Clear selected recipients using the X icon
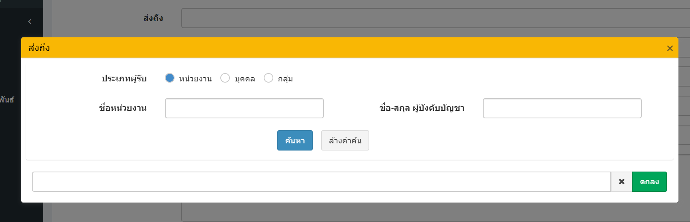 pos(621,181)
